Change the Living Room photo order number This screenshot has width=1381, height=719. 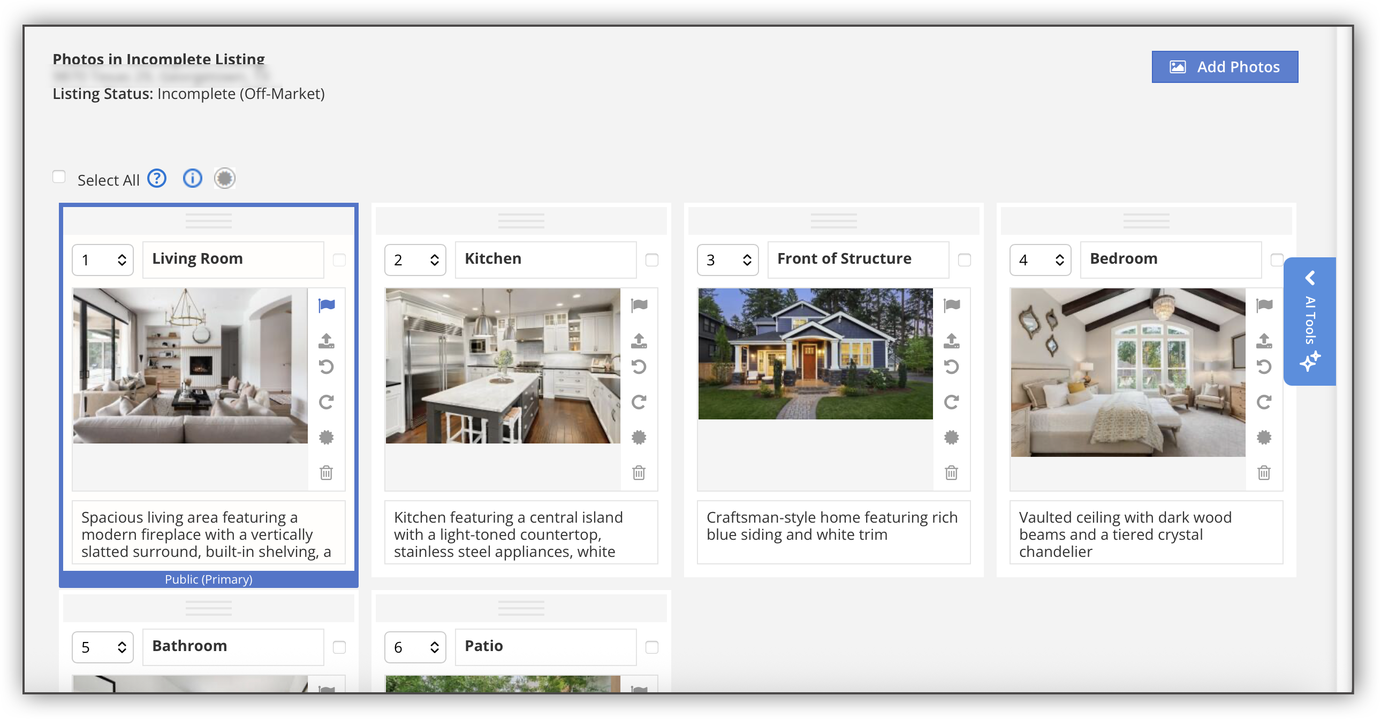pyautogui.click(x=103, y=260)
